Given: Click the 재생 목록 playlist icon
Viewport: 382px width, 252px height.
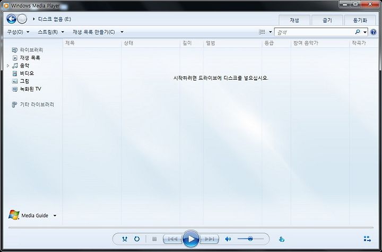Looking at the screenshot, I should tap(15, 58).
